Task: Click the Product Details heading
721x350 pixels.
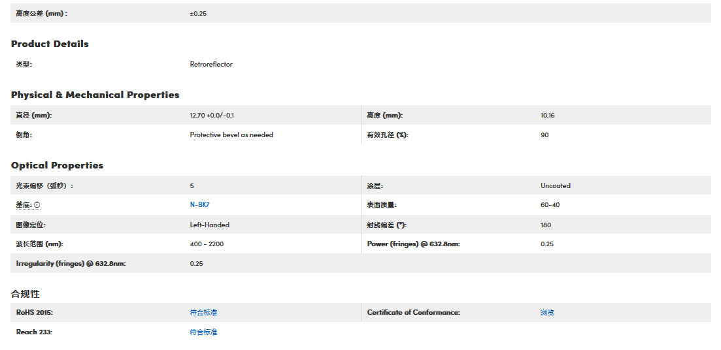Action: click(50, 44)
